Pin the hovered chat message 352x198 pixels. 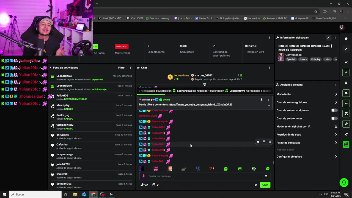click(x=264, y=142)
